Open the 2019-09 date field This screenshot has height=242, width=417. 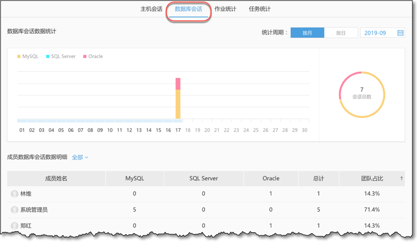382,33
